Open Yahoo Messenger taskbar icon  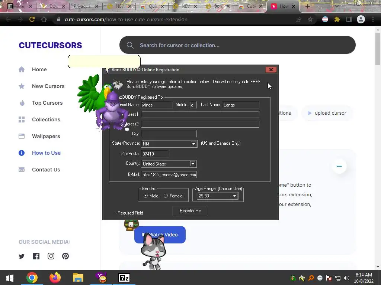tap(101, 278)
